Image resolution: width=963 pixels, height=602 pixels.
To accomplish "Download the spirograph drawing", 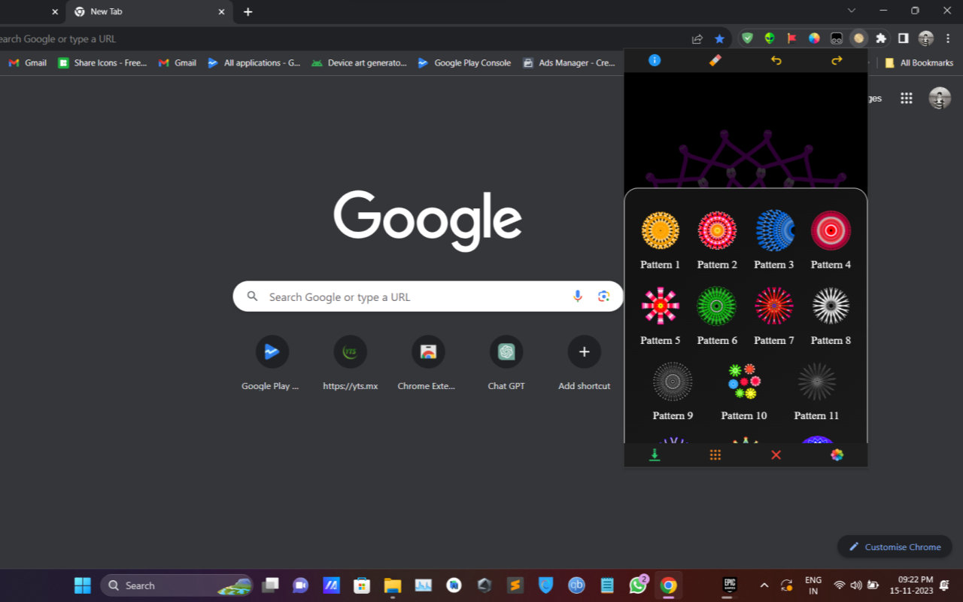I will 654,455.
